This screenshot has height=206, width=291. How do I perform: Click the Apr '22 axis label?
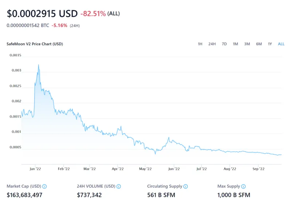[117, 169]
